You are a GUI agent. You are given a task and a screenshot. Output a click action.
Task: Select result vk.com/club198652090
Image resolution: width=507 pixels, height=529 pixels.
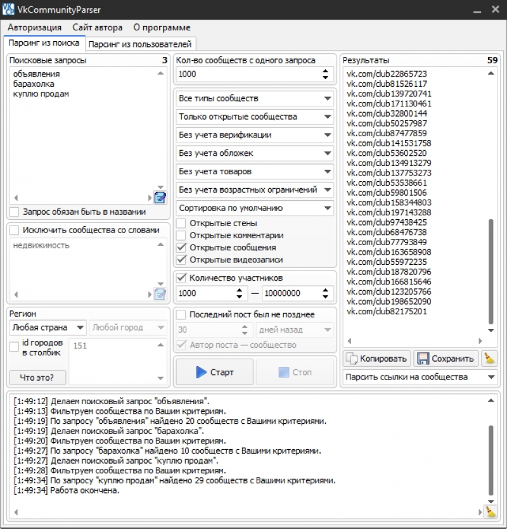[389, 302]
